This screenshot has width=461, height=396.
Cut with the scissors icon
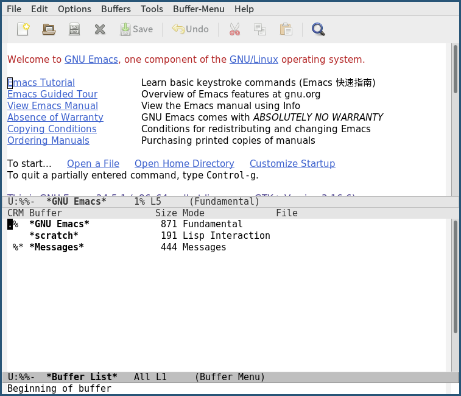click(234, 29)
